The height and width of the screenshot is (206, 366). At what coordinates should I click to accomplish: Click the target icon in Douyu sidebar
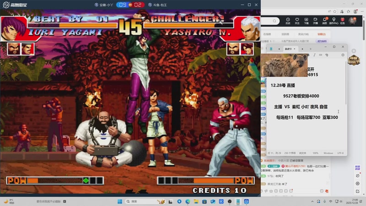click(x=357, y=184)
